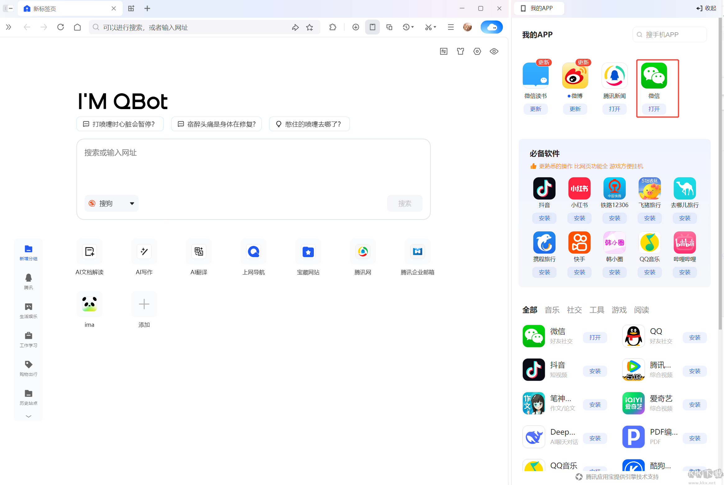724x485 pixels.
Task: Click 安装 to install 抖音
Action: tap(544, 218)
